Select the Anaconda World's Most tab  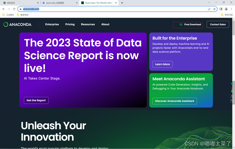pyautogui.click(x=99, y=3)
